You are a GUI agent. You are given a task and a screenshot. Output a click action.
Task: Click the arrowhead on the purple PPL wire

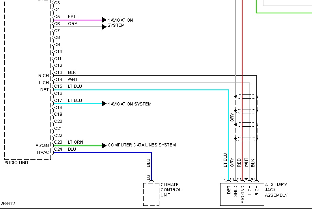[x=104, y=20]
